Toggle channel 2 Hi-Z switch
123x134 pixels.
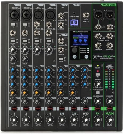[25, 24]
